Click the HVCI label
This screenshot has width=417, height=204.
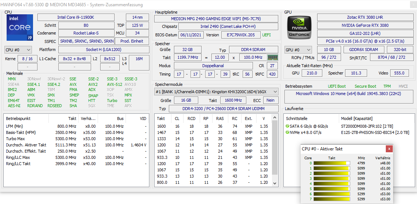point(403,87)
